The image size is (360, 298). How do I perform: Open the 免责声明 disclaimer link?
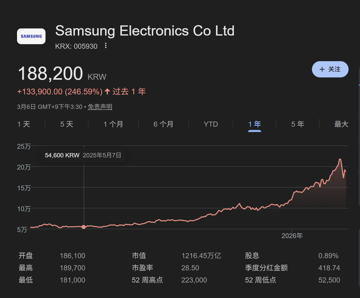100,107
